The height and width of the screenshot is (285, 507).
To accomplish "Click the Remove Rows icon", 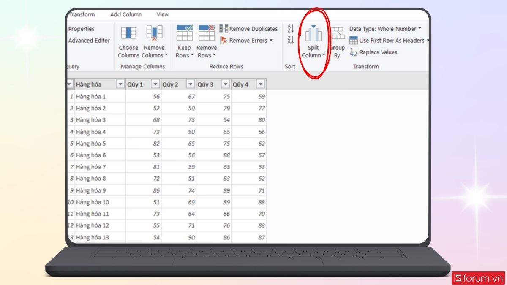I will click(x=207, y=33).
